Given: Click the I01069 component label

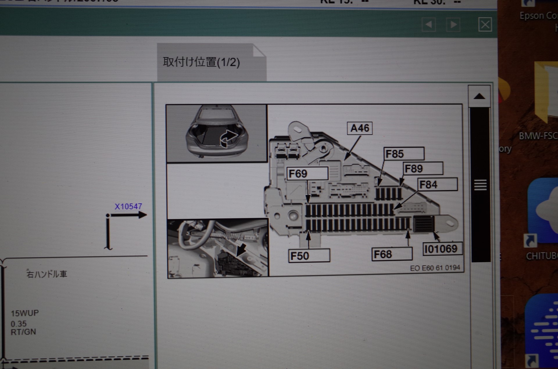Looking at the screenshot, I should point(442,249).
